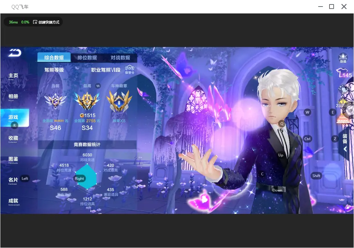Viewport: 354px width, 248px height.
Task: Click the highest rank badge above S34
Action: (x=87, y=101)
